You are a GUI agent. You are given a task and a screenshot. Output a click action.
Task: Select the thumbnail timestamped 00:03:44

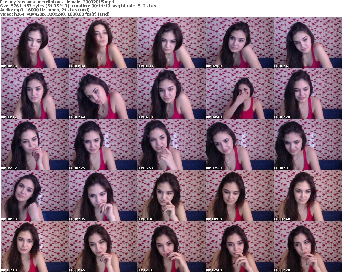coord(103,94)
